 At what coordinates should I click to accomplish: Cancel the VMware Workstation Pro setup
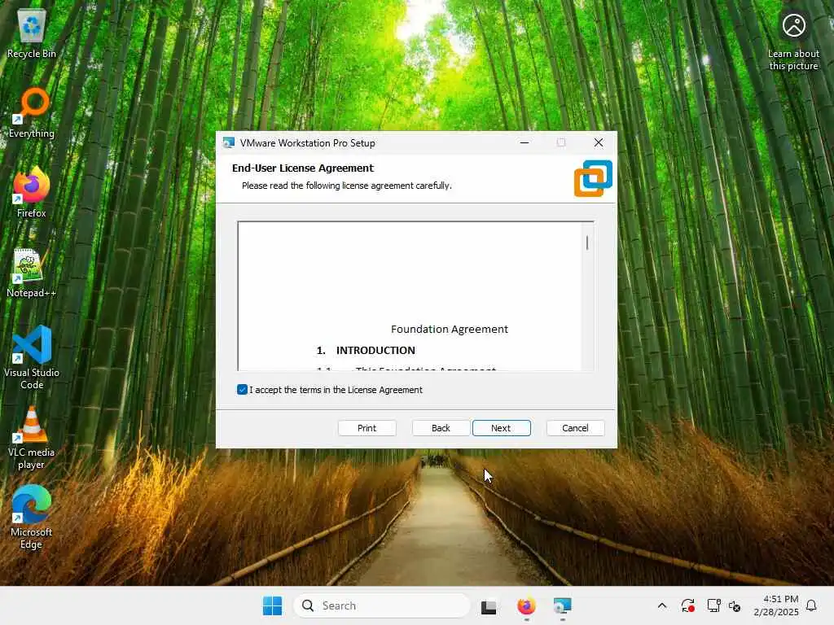[575, 428]
